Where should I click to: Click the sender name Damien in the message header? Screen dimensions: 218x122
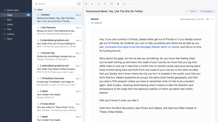pos(95,19)
